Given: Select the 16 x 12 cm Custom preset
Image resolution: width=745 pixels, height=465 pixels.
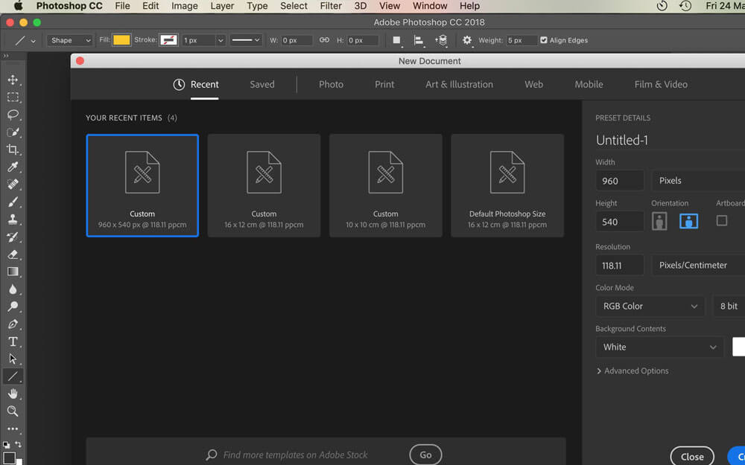Looking at the screenshot, I should 264,185.
